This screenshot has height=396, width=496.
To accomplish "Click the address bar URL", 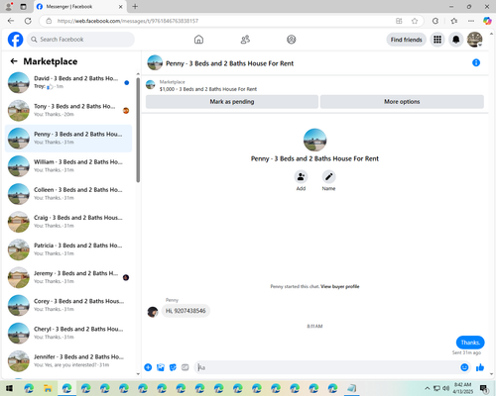I will tap(128, 21).
